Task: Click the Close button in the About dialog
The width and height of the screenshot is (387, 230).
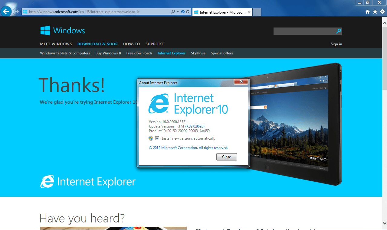Action: (226, 157)
